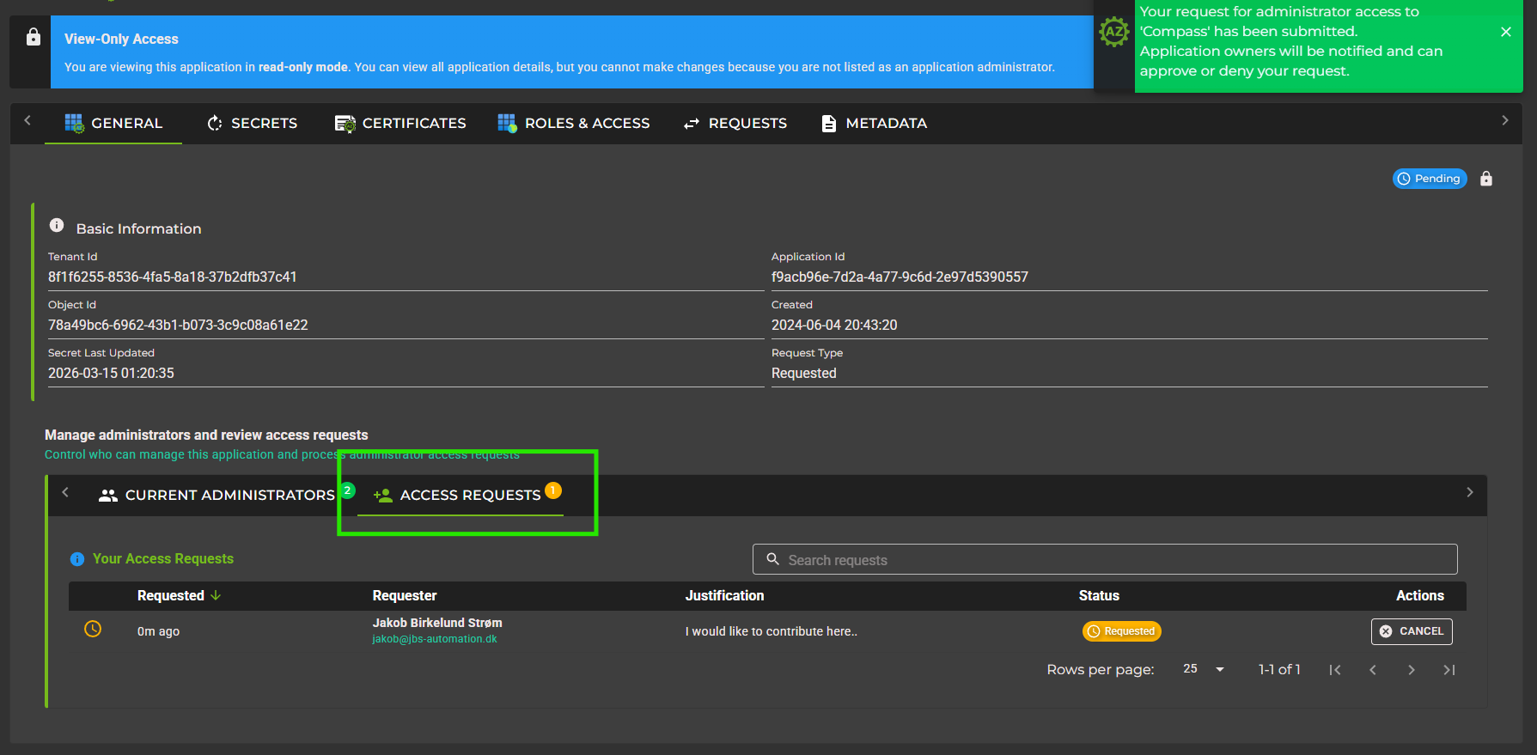The width and height of the screenshot is (1537, 755).
Task: Go to Roles & Access tab
Action: 573,123
